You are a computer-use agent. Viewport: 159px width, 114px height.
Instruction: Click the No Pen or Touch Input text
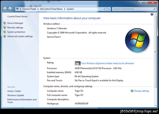99,80
